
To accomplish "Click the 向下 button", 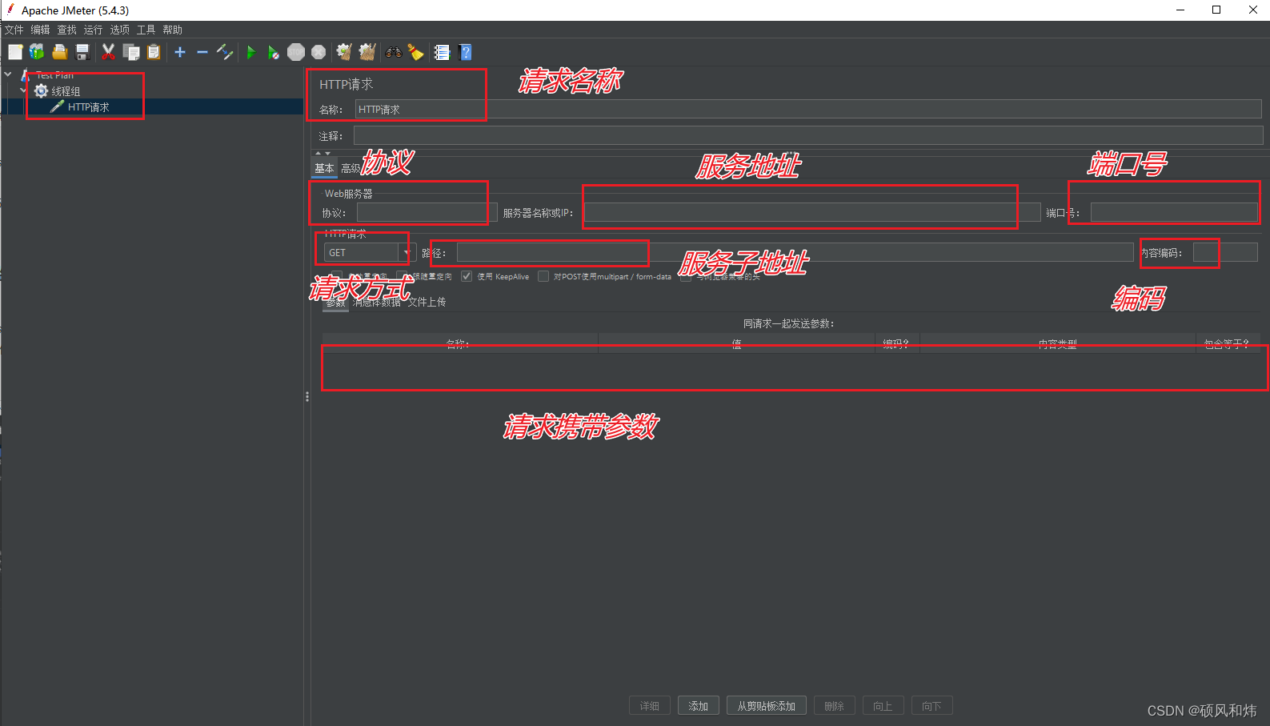I will pyautogui.click(x=931, y=706).
